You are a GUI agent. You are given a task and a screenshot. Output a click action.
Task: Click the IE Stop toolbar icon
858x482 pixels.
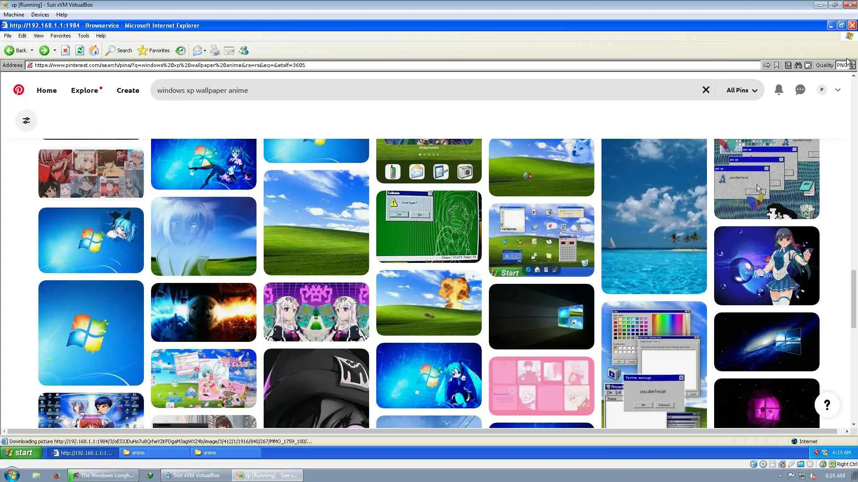(65, 50)
